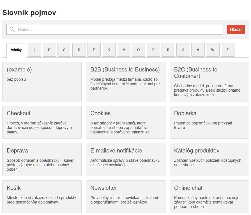Select the Všetky tab

pyautogui.click(x=16, y=50)
